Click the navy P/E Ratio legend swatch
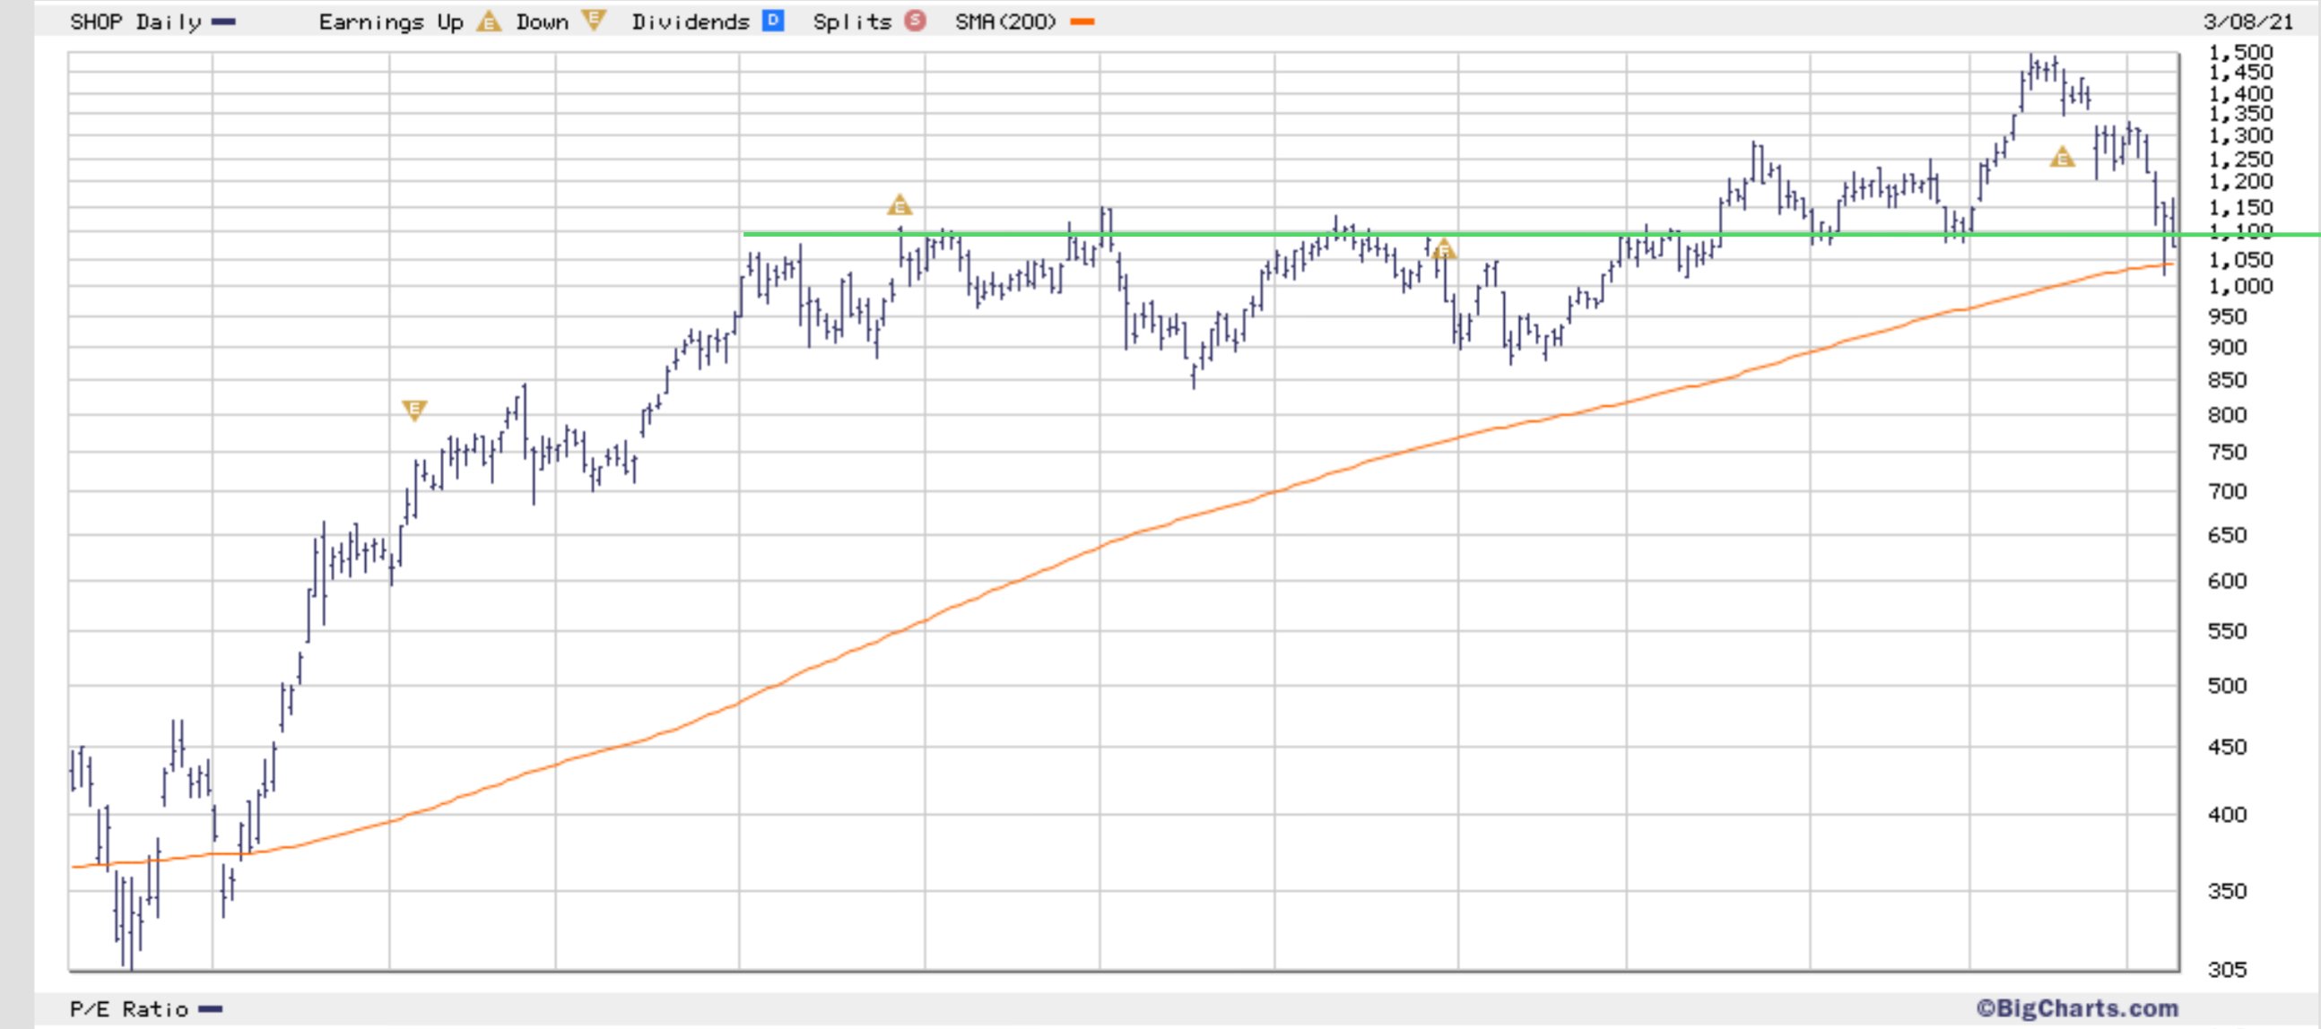2321x1029 pixels. (x=210, y=1009)
